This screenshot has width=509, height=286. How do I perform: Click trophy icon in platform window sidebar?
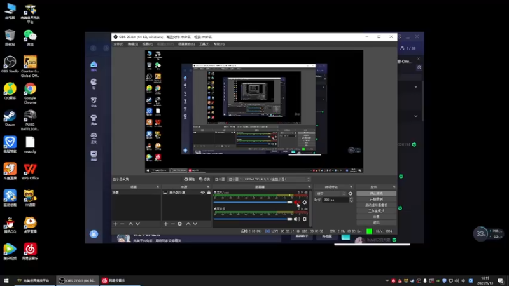tap(94, 119)
